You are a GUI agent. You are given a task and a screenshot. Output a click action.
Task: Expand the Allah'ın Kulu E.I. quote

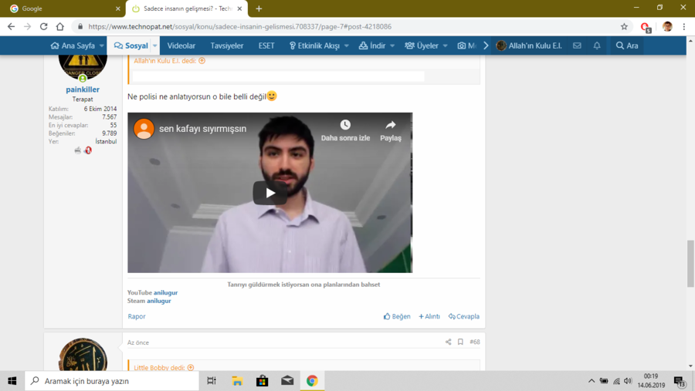click(202, 61)
